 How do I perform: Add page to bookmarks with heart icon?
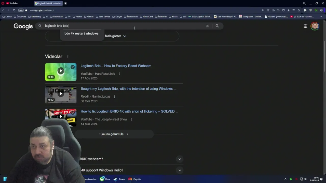(x=283, y=10)
